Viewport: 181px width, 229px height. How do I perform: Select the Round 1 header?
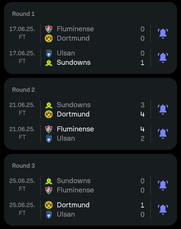[23, 14]
